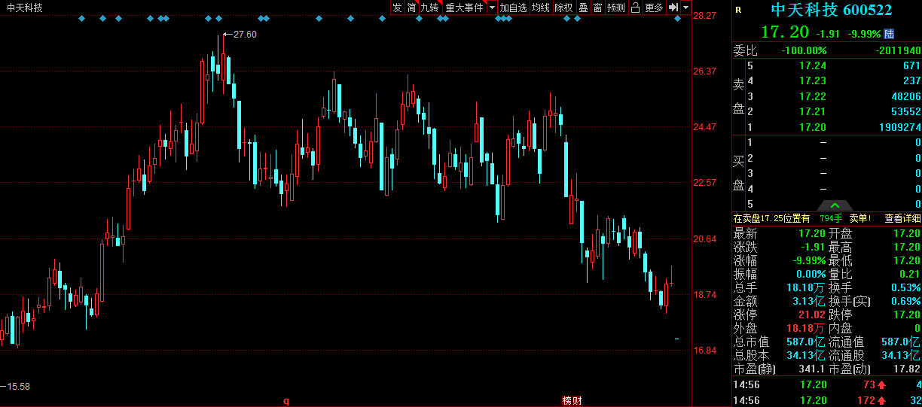Click the 市盈(动) value 17.82
922x407 pixels.
(907, 369)
